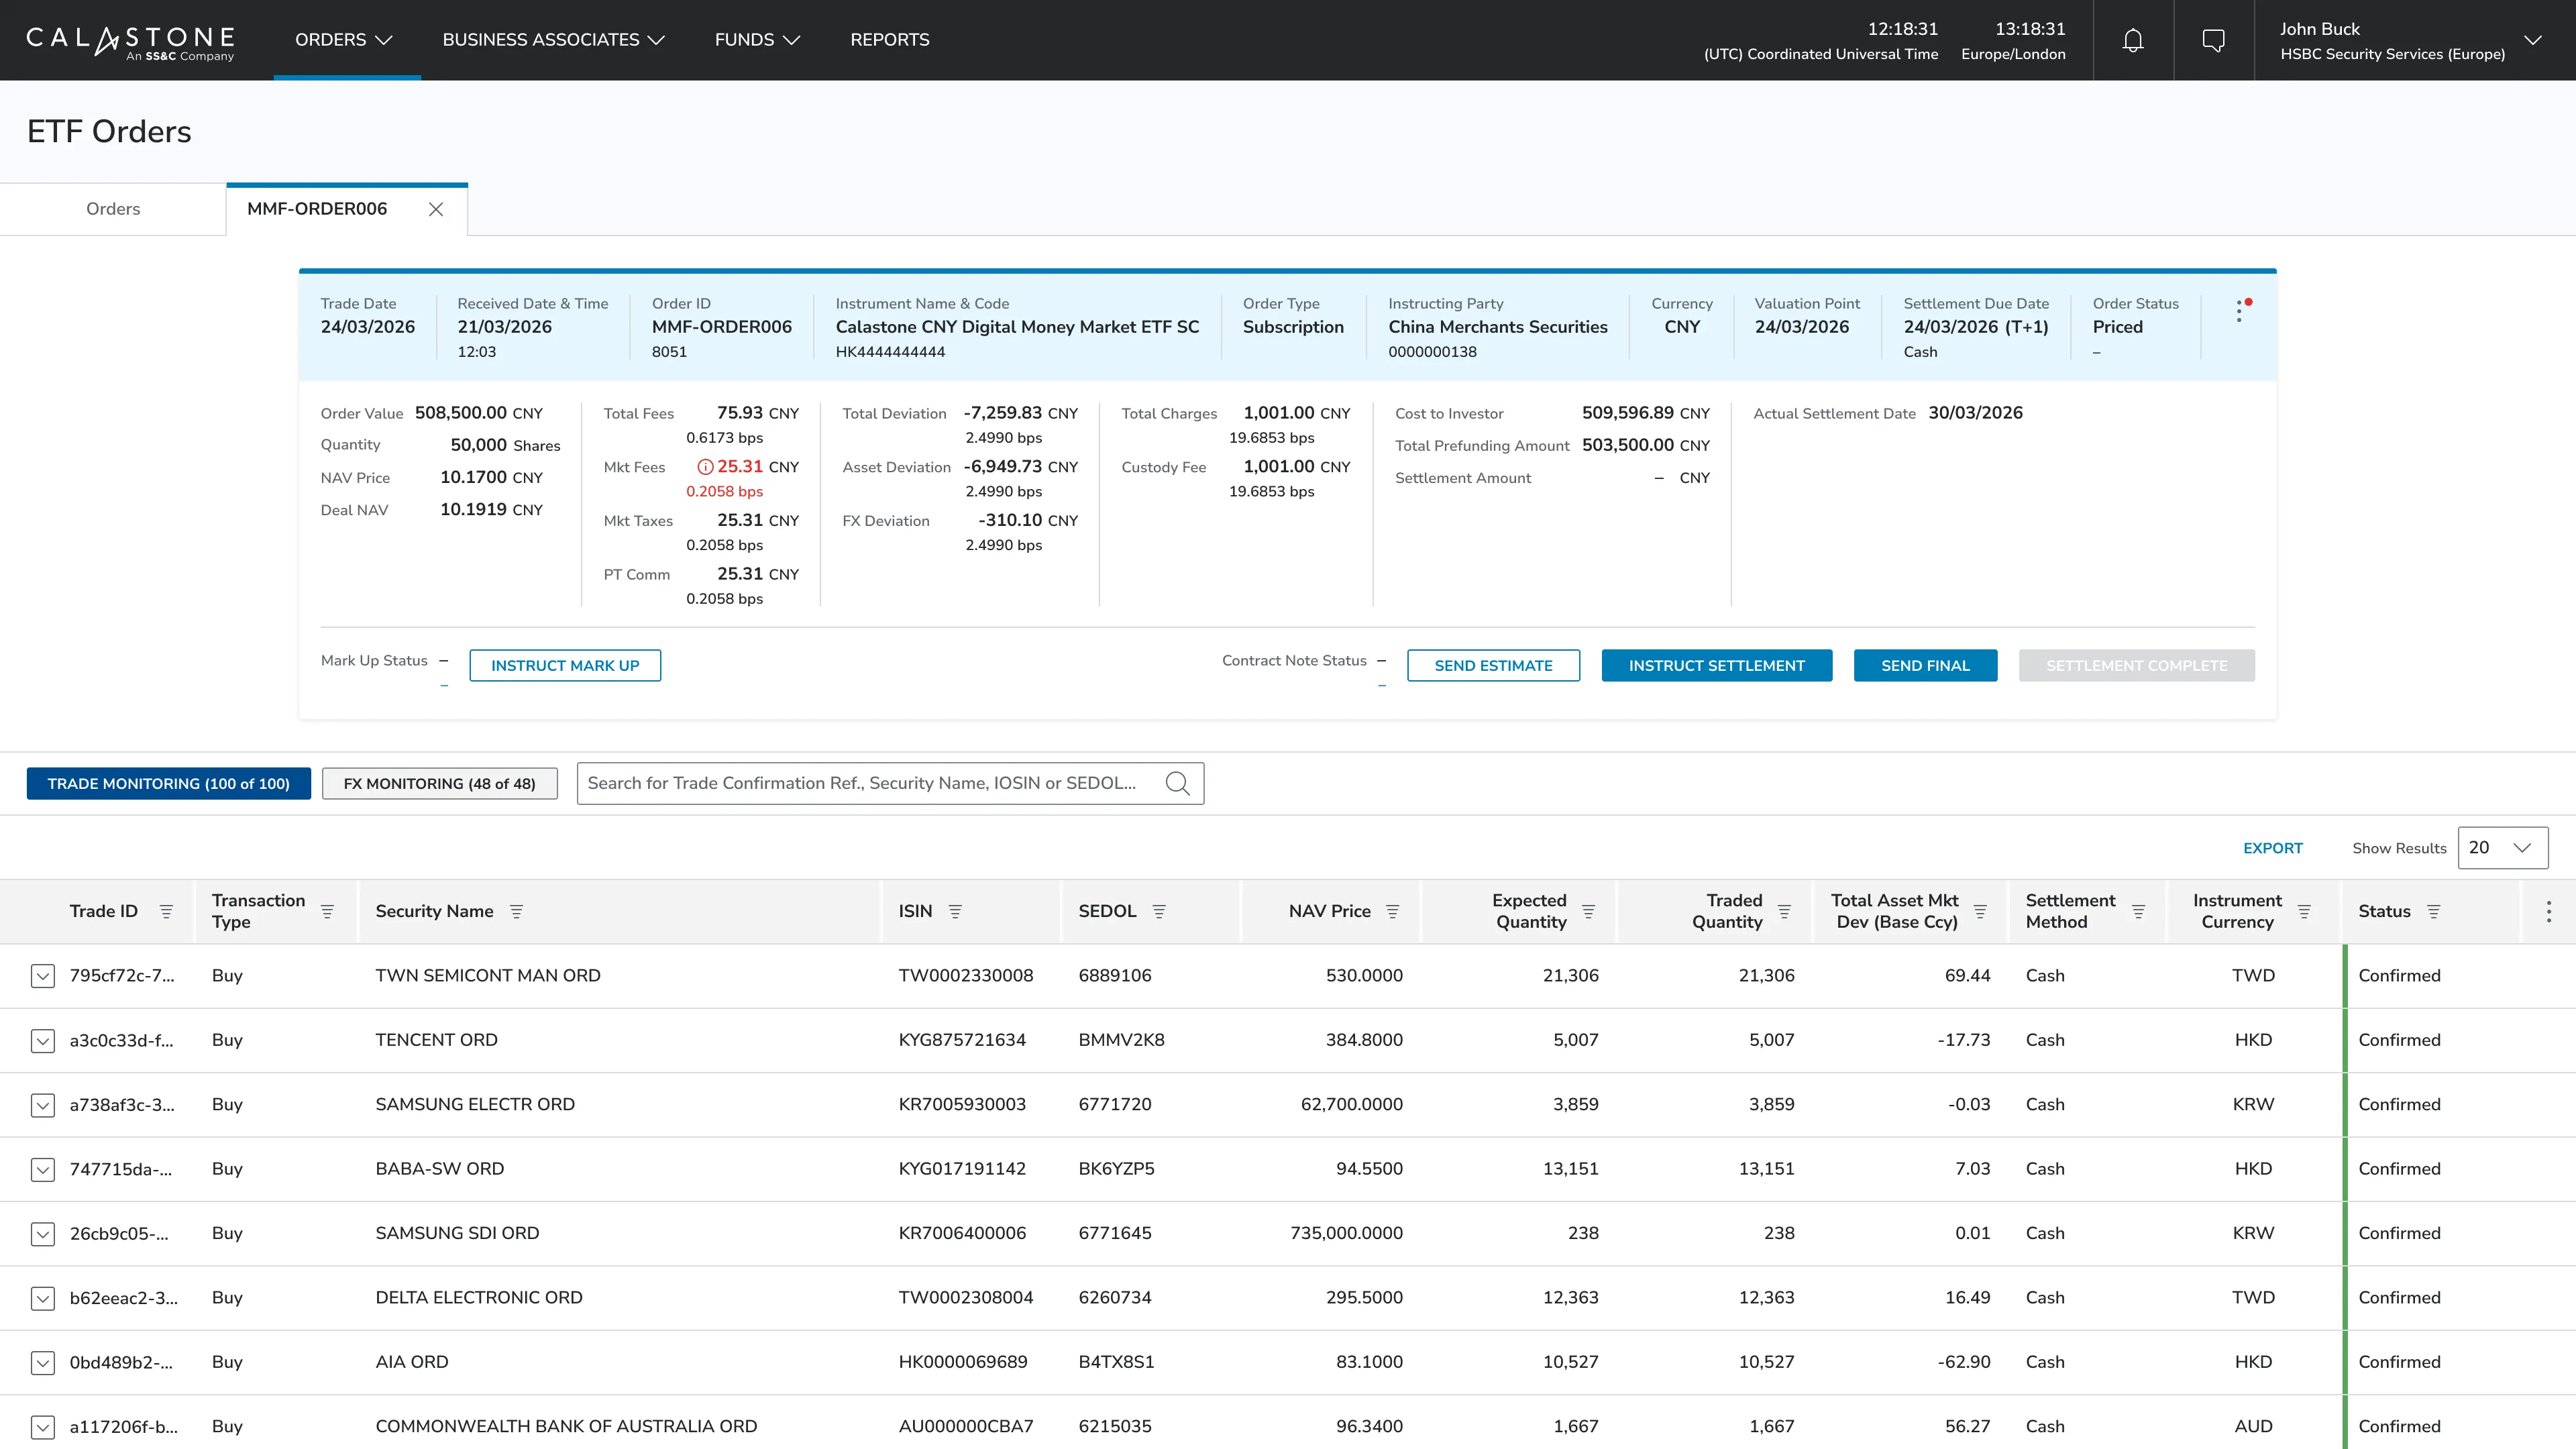2576x1449 pixels.
Task: Filter the Status column
Action: [x=2434, y=911]
